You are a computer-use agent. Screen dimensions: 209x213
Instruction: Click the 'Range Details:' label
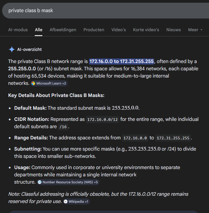(x=31, y=138)
